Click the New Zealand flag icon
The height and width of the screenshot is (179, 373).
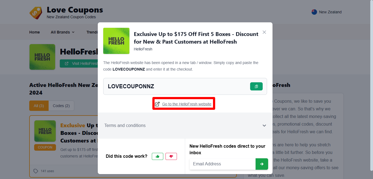[x=314, y=12]
